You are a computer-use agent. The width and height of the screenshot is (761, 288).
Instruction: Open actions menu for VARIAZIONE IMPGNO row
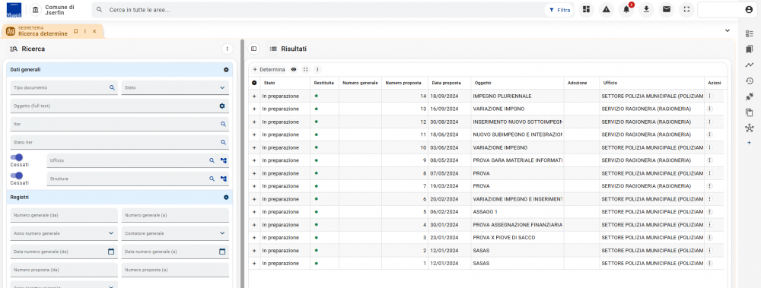click(x=709, y=109)
